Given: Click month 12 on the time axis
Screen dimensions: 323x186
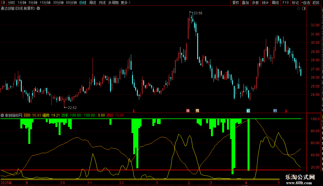Looking at the screenshot, I should [122, 183].
